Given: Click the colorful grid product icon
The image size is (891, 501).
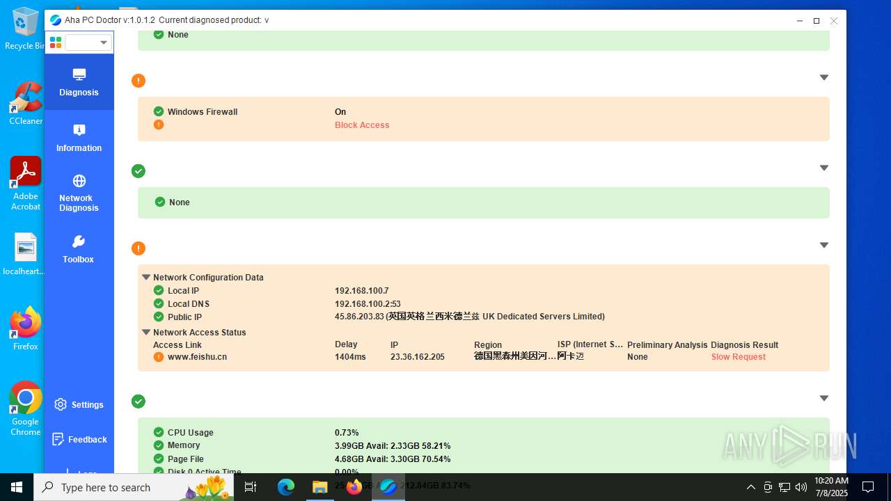Looking at the screenshot, I should tap(56, 42).
